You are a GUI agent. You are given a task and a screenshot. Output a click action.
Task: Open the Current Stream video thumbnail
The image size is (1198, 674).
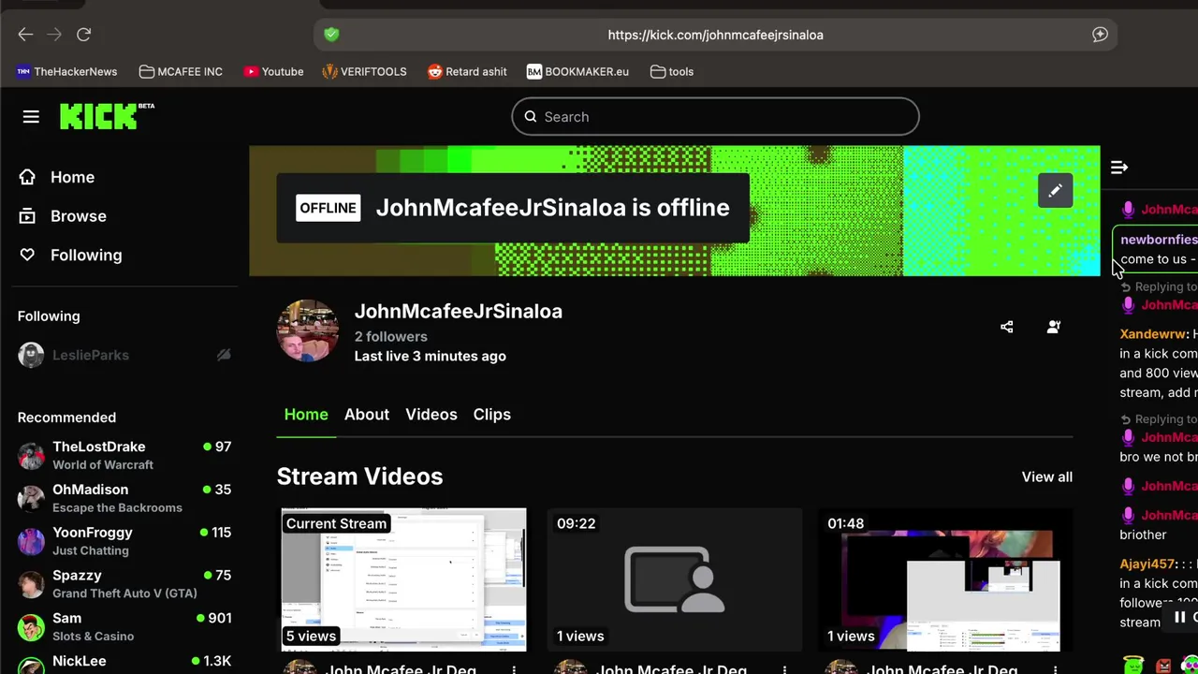(x=403, y=580)
